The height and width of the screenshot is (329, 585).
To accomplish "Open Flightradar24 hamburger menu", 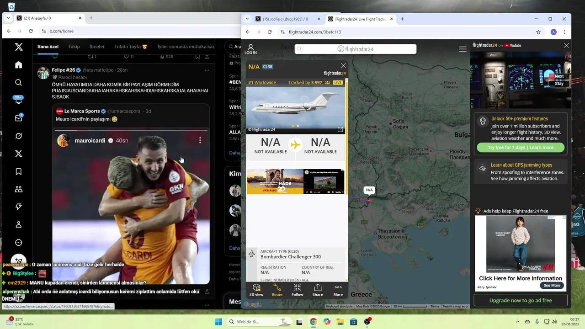I will tap(463, 49).
